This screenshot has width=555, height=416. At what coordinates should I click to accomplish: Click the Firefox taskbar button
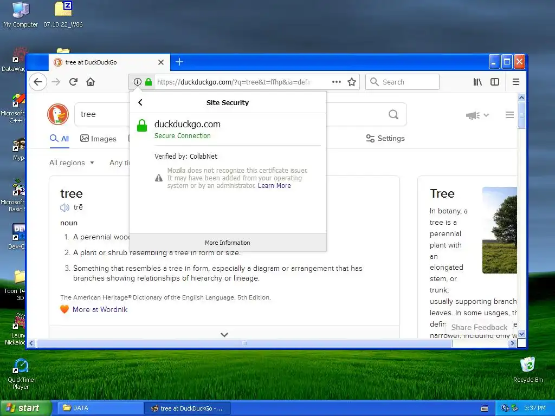[x=188, y=408]
